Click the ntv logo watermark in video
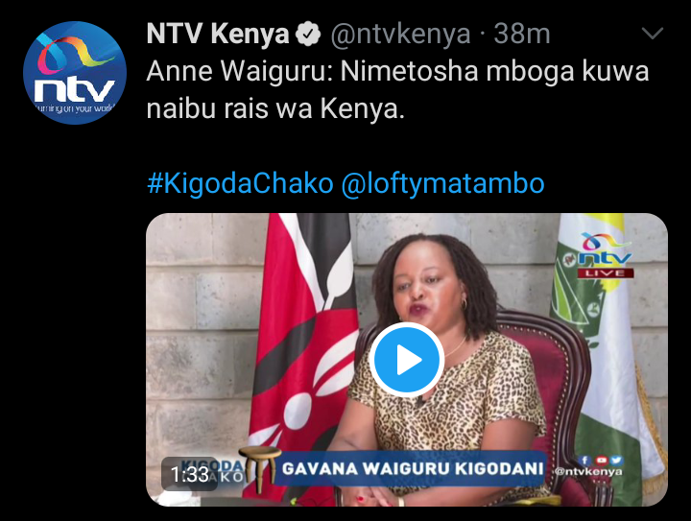The image size is (691, 521). [605, 249]
